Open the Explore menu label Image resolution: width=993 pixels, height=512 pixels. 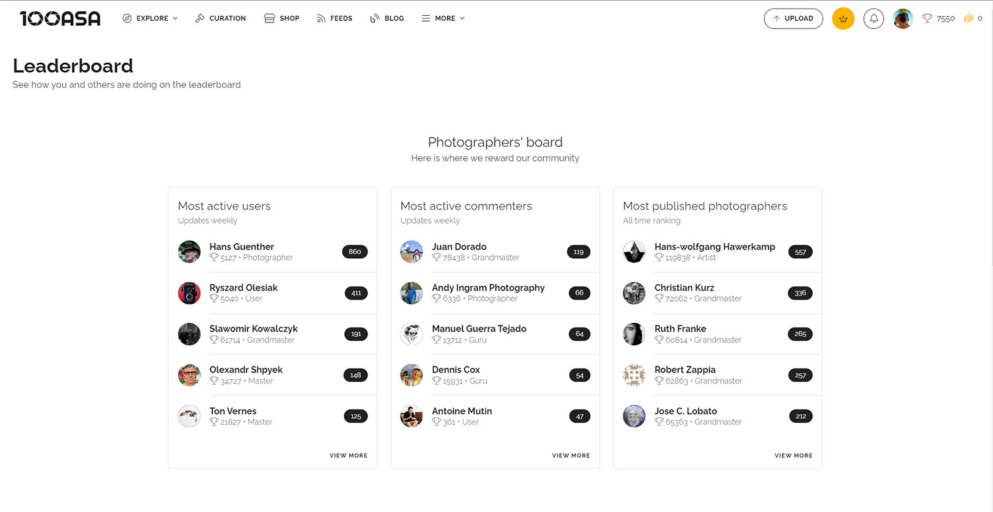152,19
